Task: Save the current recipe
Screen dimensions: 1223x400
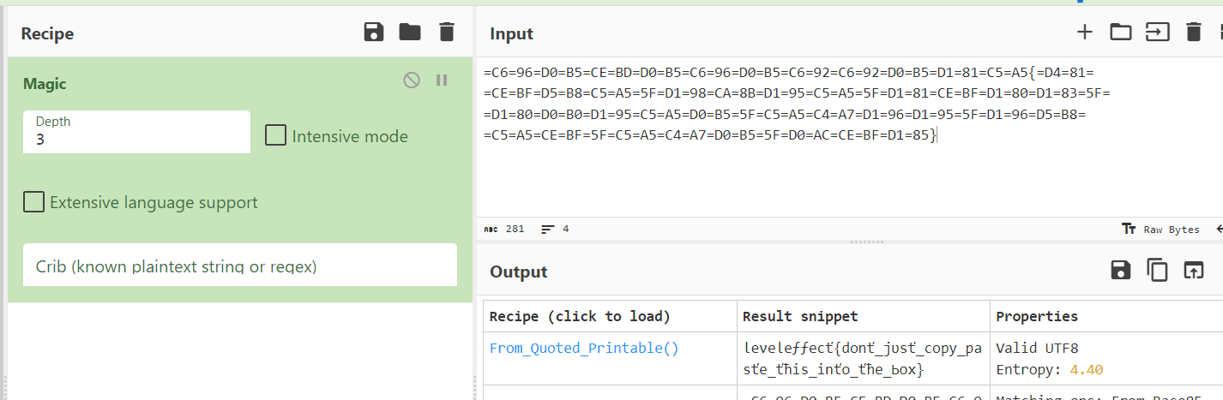Action: (x=374, y=33)
